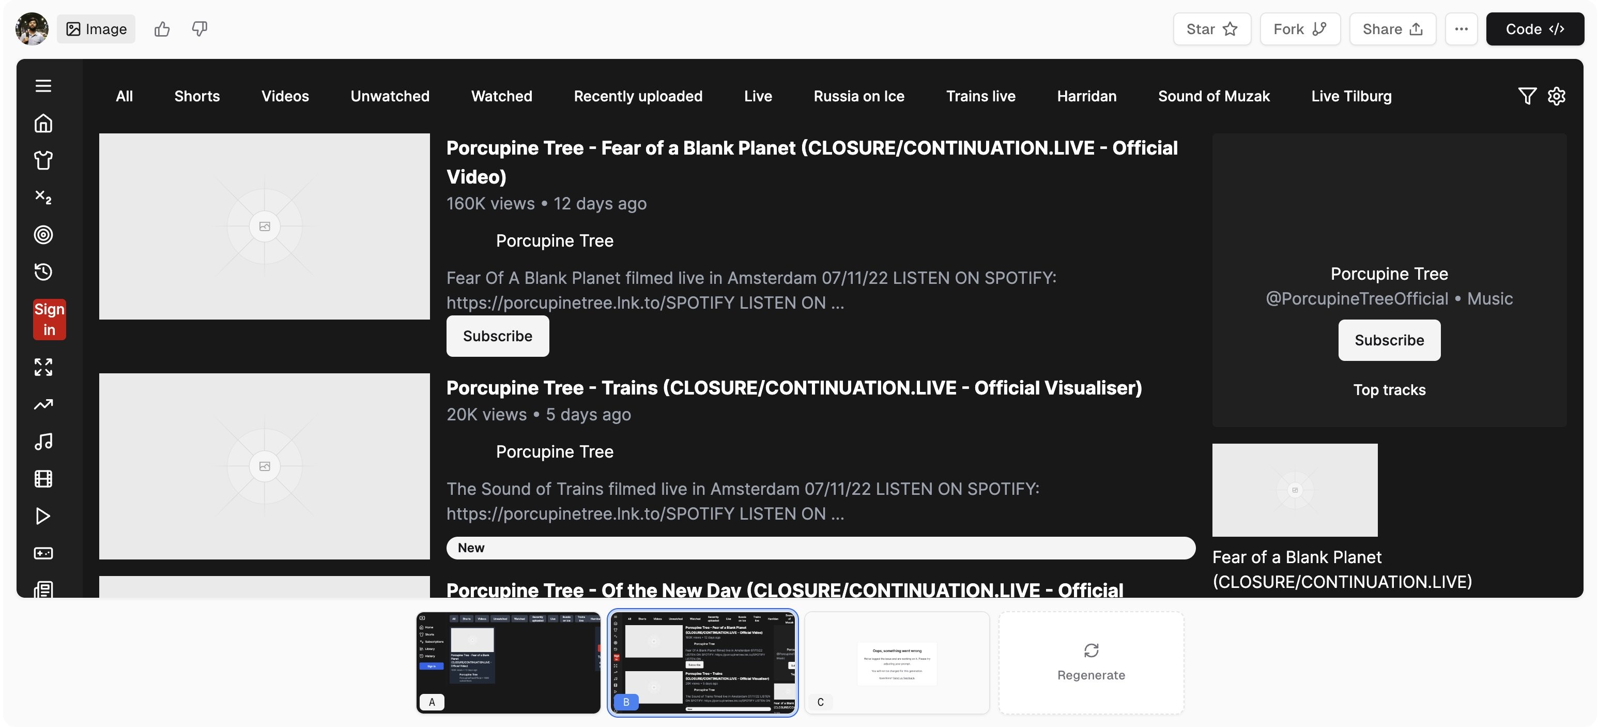Open the newspaper News icon
1598x727 pixels.
pos(43,589)
